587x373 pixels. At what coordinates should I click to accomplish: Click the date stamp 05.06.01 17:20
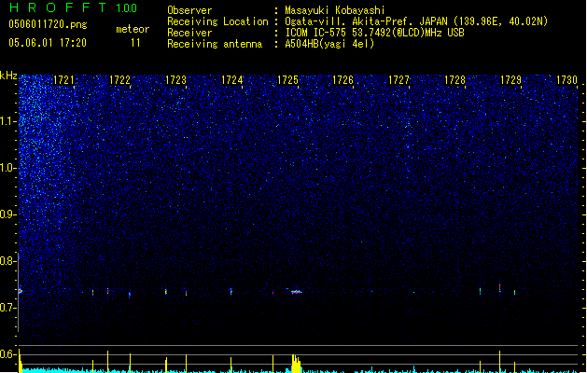[x=48, y=43]
